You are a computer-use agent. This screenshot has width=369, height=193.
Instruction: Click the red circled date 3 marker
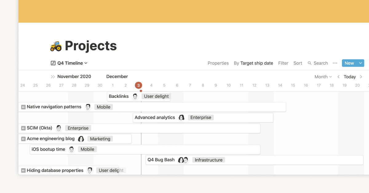(x=138, y=85)
